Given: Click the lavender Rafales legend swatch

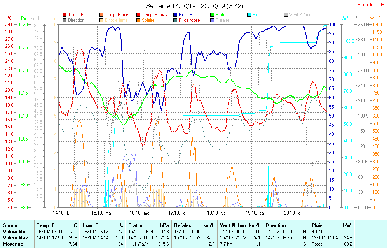Looking at the screenshot, I should [x=212, y=20].
